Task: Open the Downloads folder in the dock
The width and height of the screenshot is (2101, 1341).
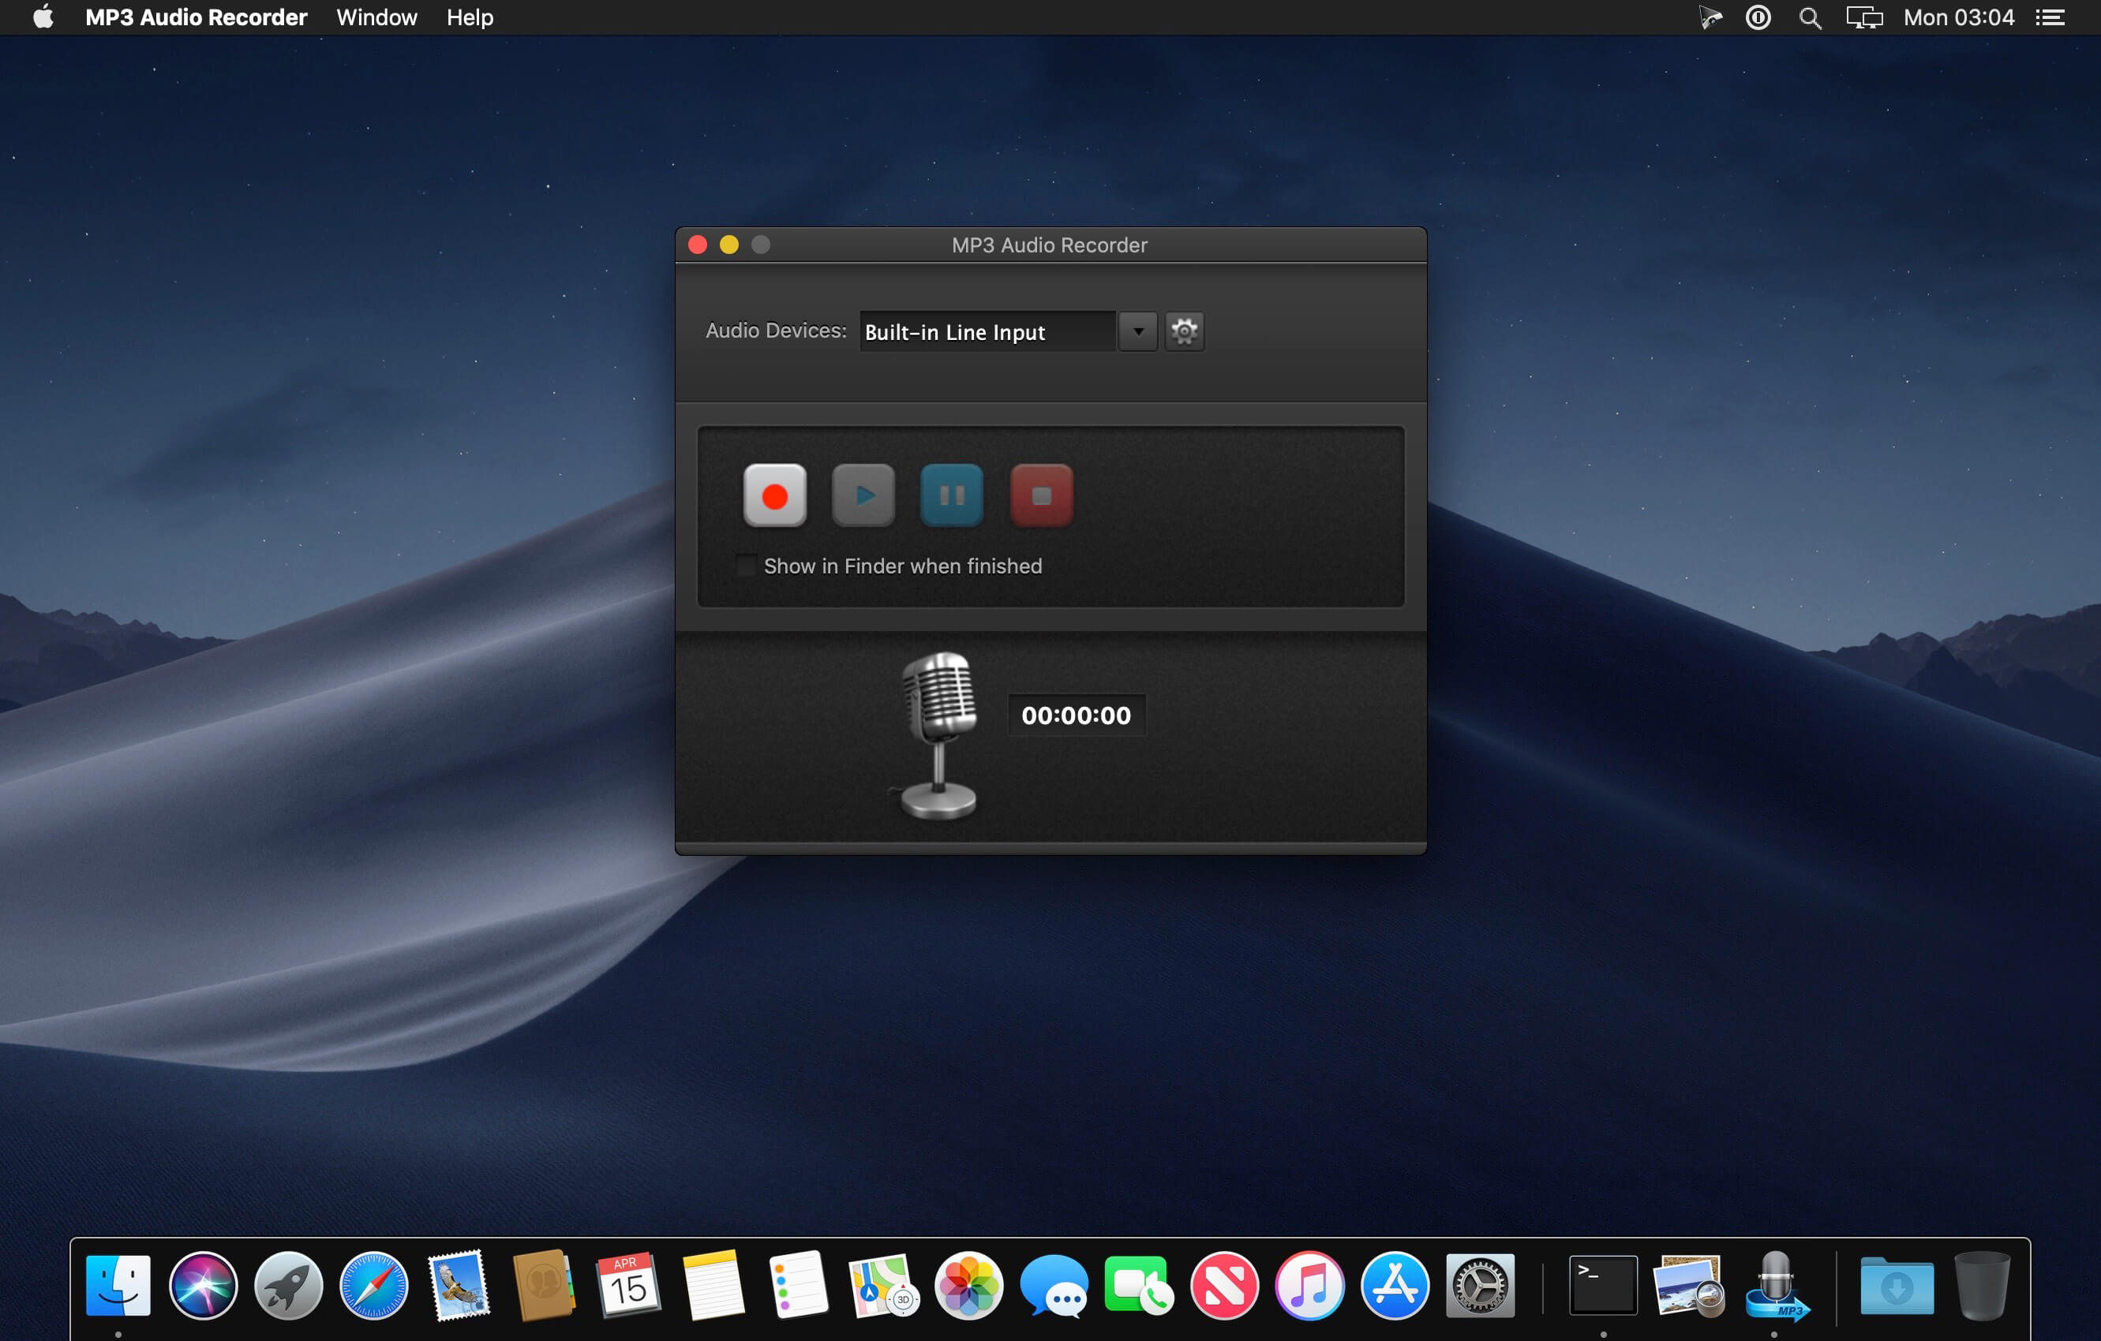Action: pos(1896,1285)
